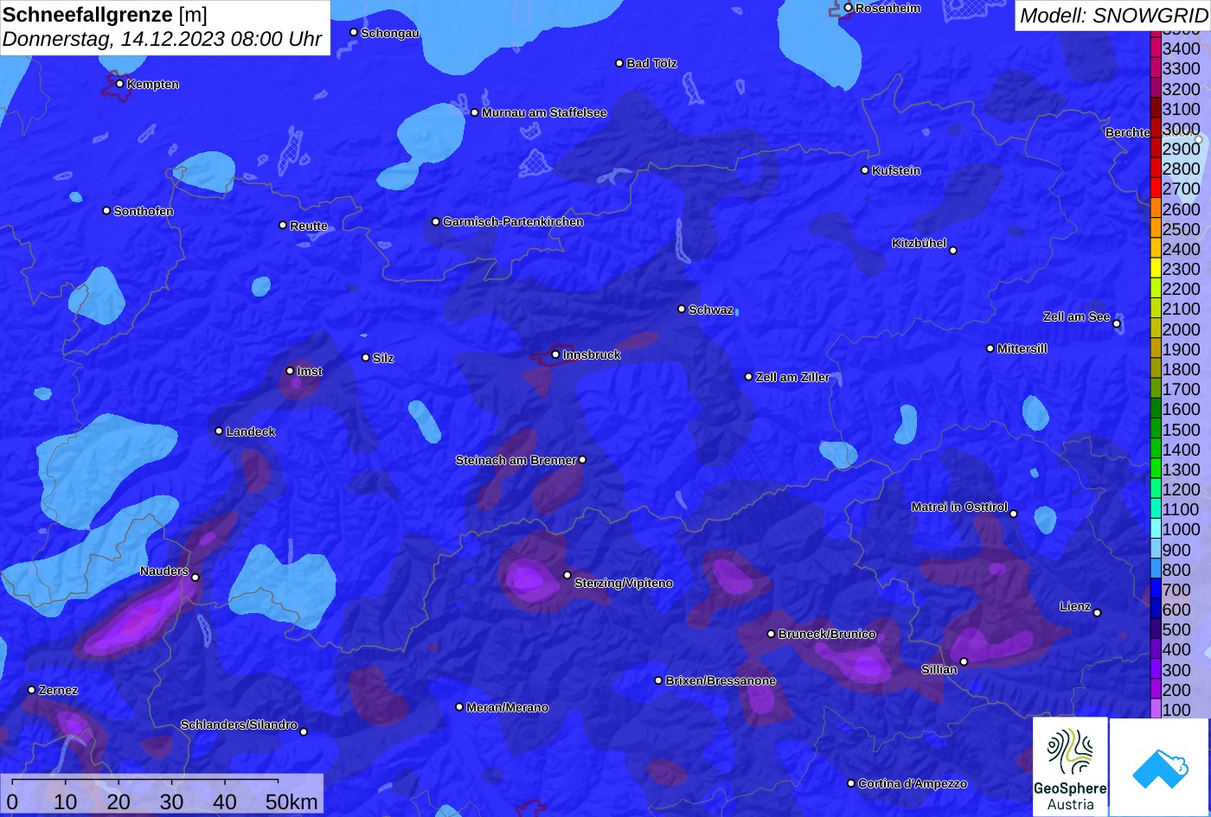The width and height of the screenshot is (1211, 817).
Task: Click the Murnau am Staffelsee label
Action: point(544,112)
